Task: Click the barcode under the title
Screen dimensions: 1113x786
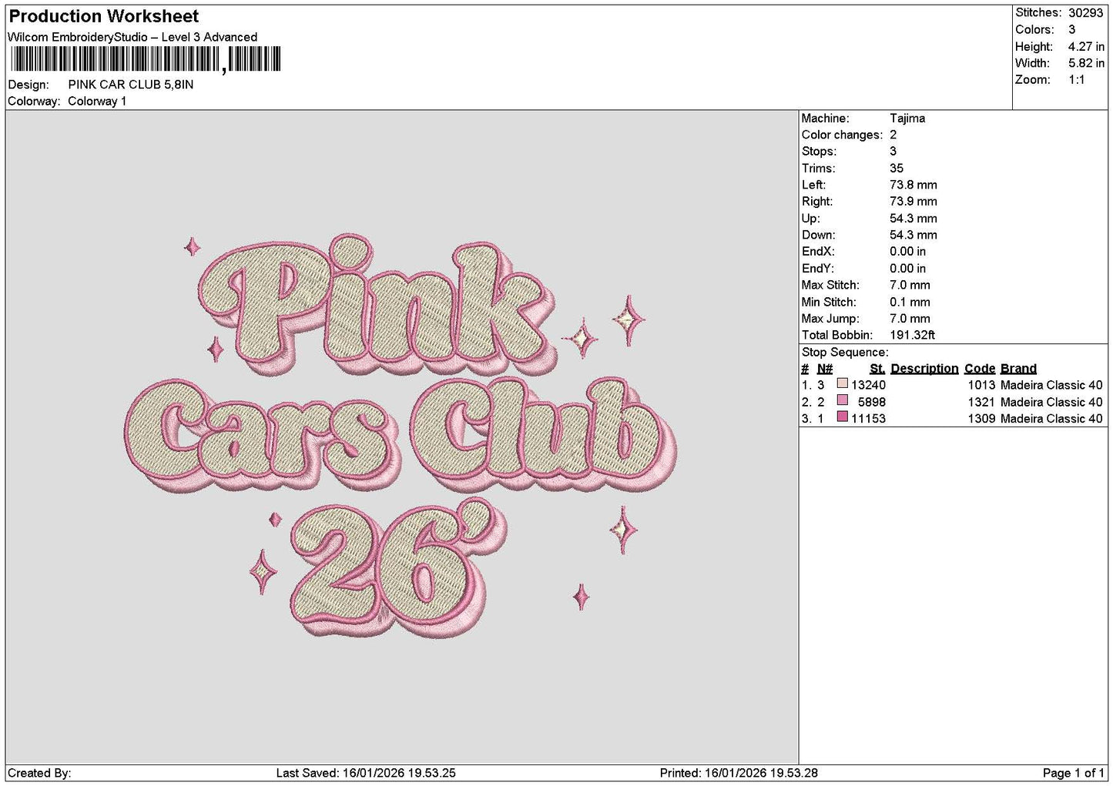Action: pyautogui.click(x=146, y=59)
